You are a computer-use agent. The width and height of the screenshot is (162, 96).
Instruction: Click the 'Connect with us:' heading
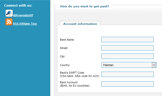(18, 5)
